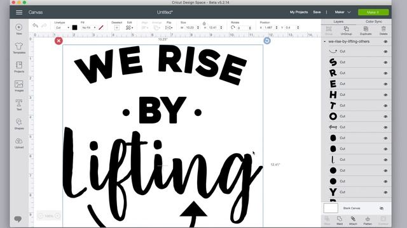Open the hamburger main menu

(x=19, y=13)
